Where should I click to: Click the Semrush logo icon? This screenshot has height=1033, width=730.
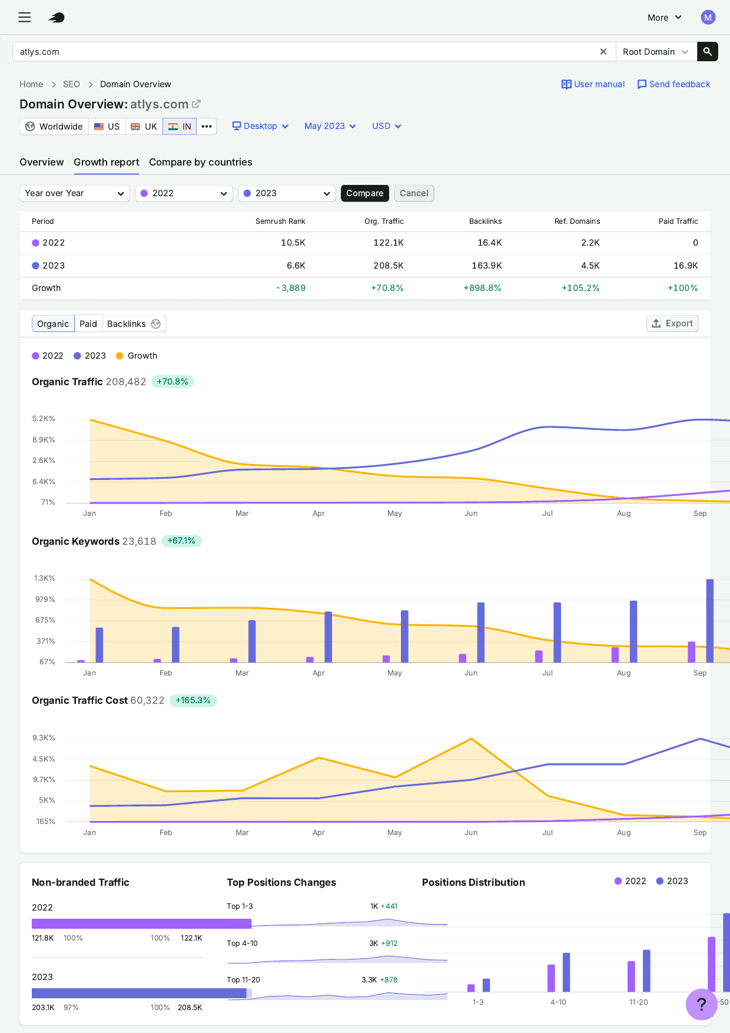pos(57,18)
